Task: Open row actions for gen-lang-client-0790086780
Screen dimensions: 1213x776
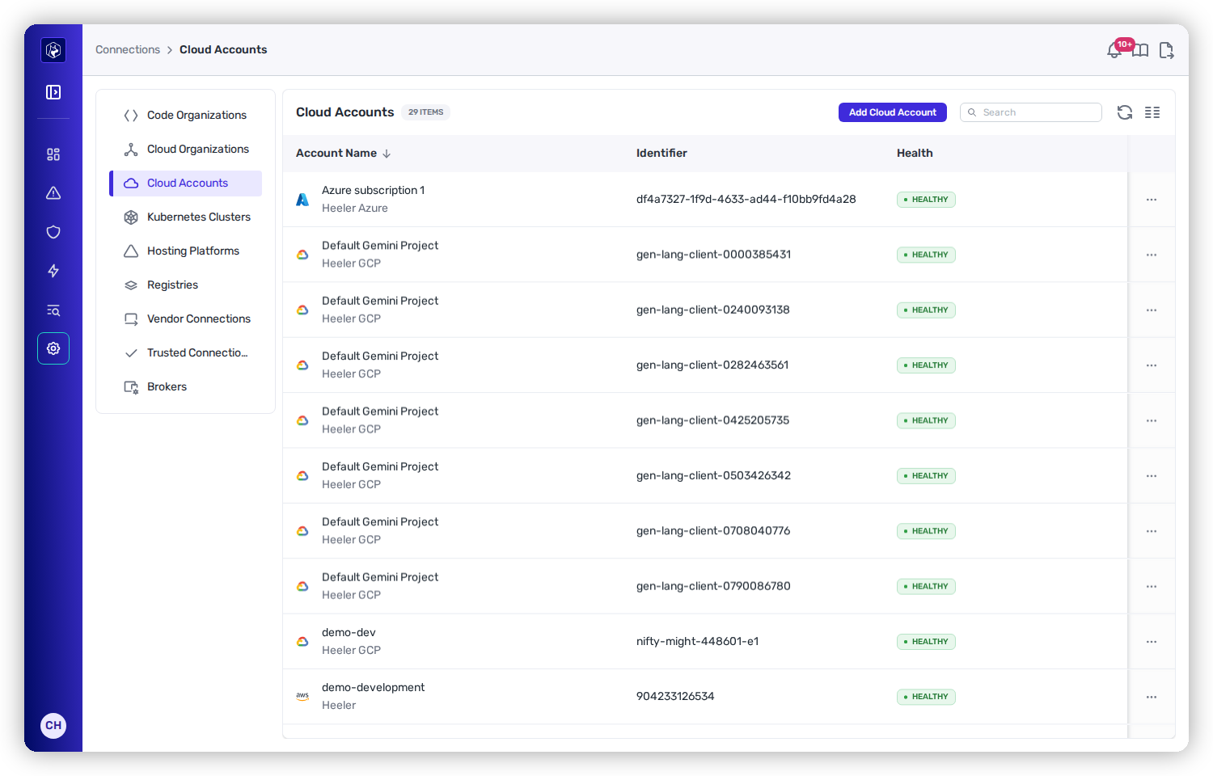Action: click(1152, 586)
